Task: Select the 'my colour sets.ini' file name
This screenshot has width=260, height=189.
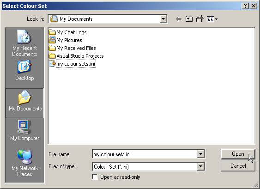Action: 76,64
